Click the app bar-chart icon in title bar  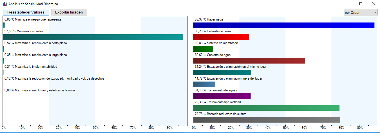coord(5,4)
